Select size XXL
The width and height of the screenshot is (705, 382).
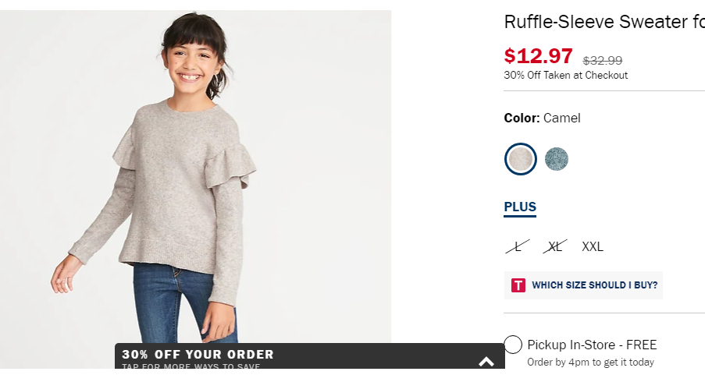(593, 246)
